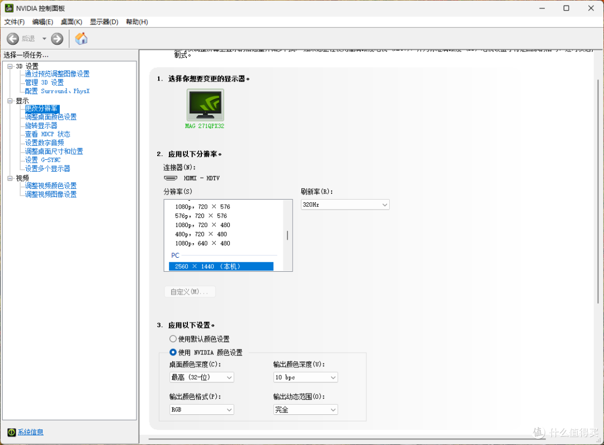Select 更改分辨率 in task tree
Viewport: 604px width, 445px height.
41,108
